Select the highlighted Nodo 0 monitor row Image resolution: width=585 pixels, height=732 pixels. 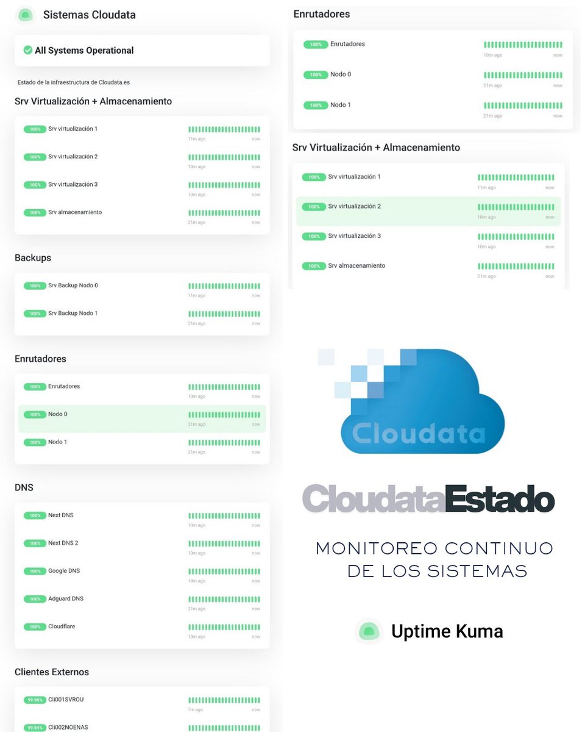tap(142, 418)
